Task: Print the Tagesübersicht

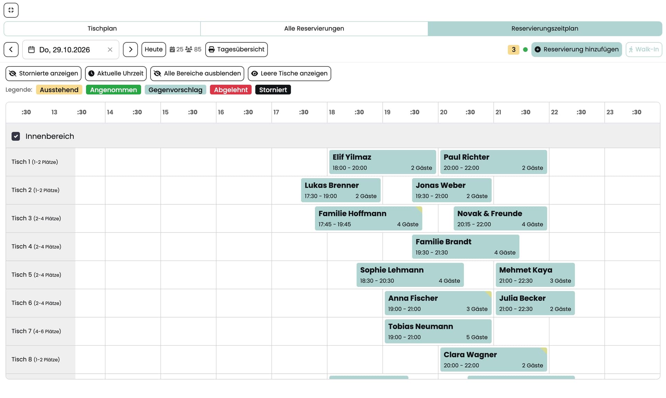Action: click(237, 50)
